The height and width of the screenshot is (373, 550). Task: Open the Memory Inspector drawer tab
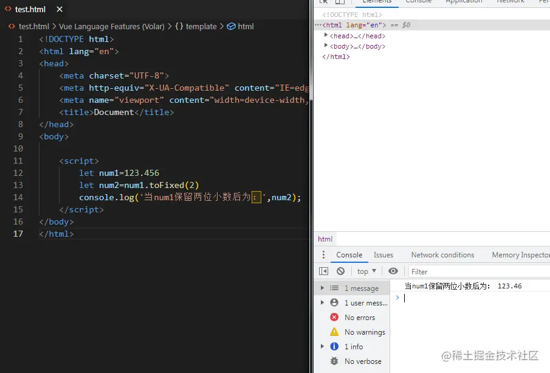coord(521,255)
